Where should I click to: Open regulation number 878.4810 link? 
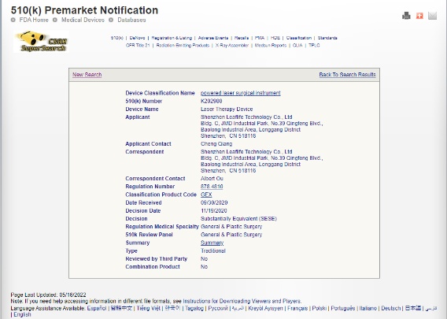(x=212, y=187)
